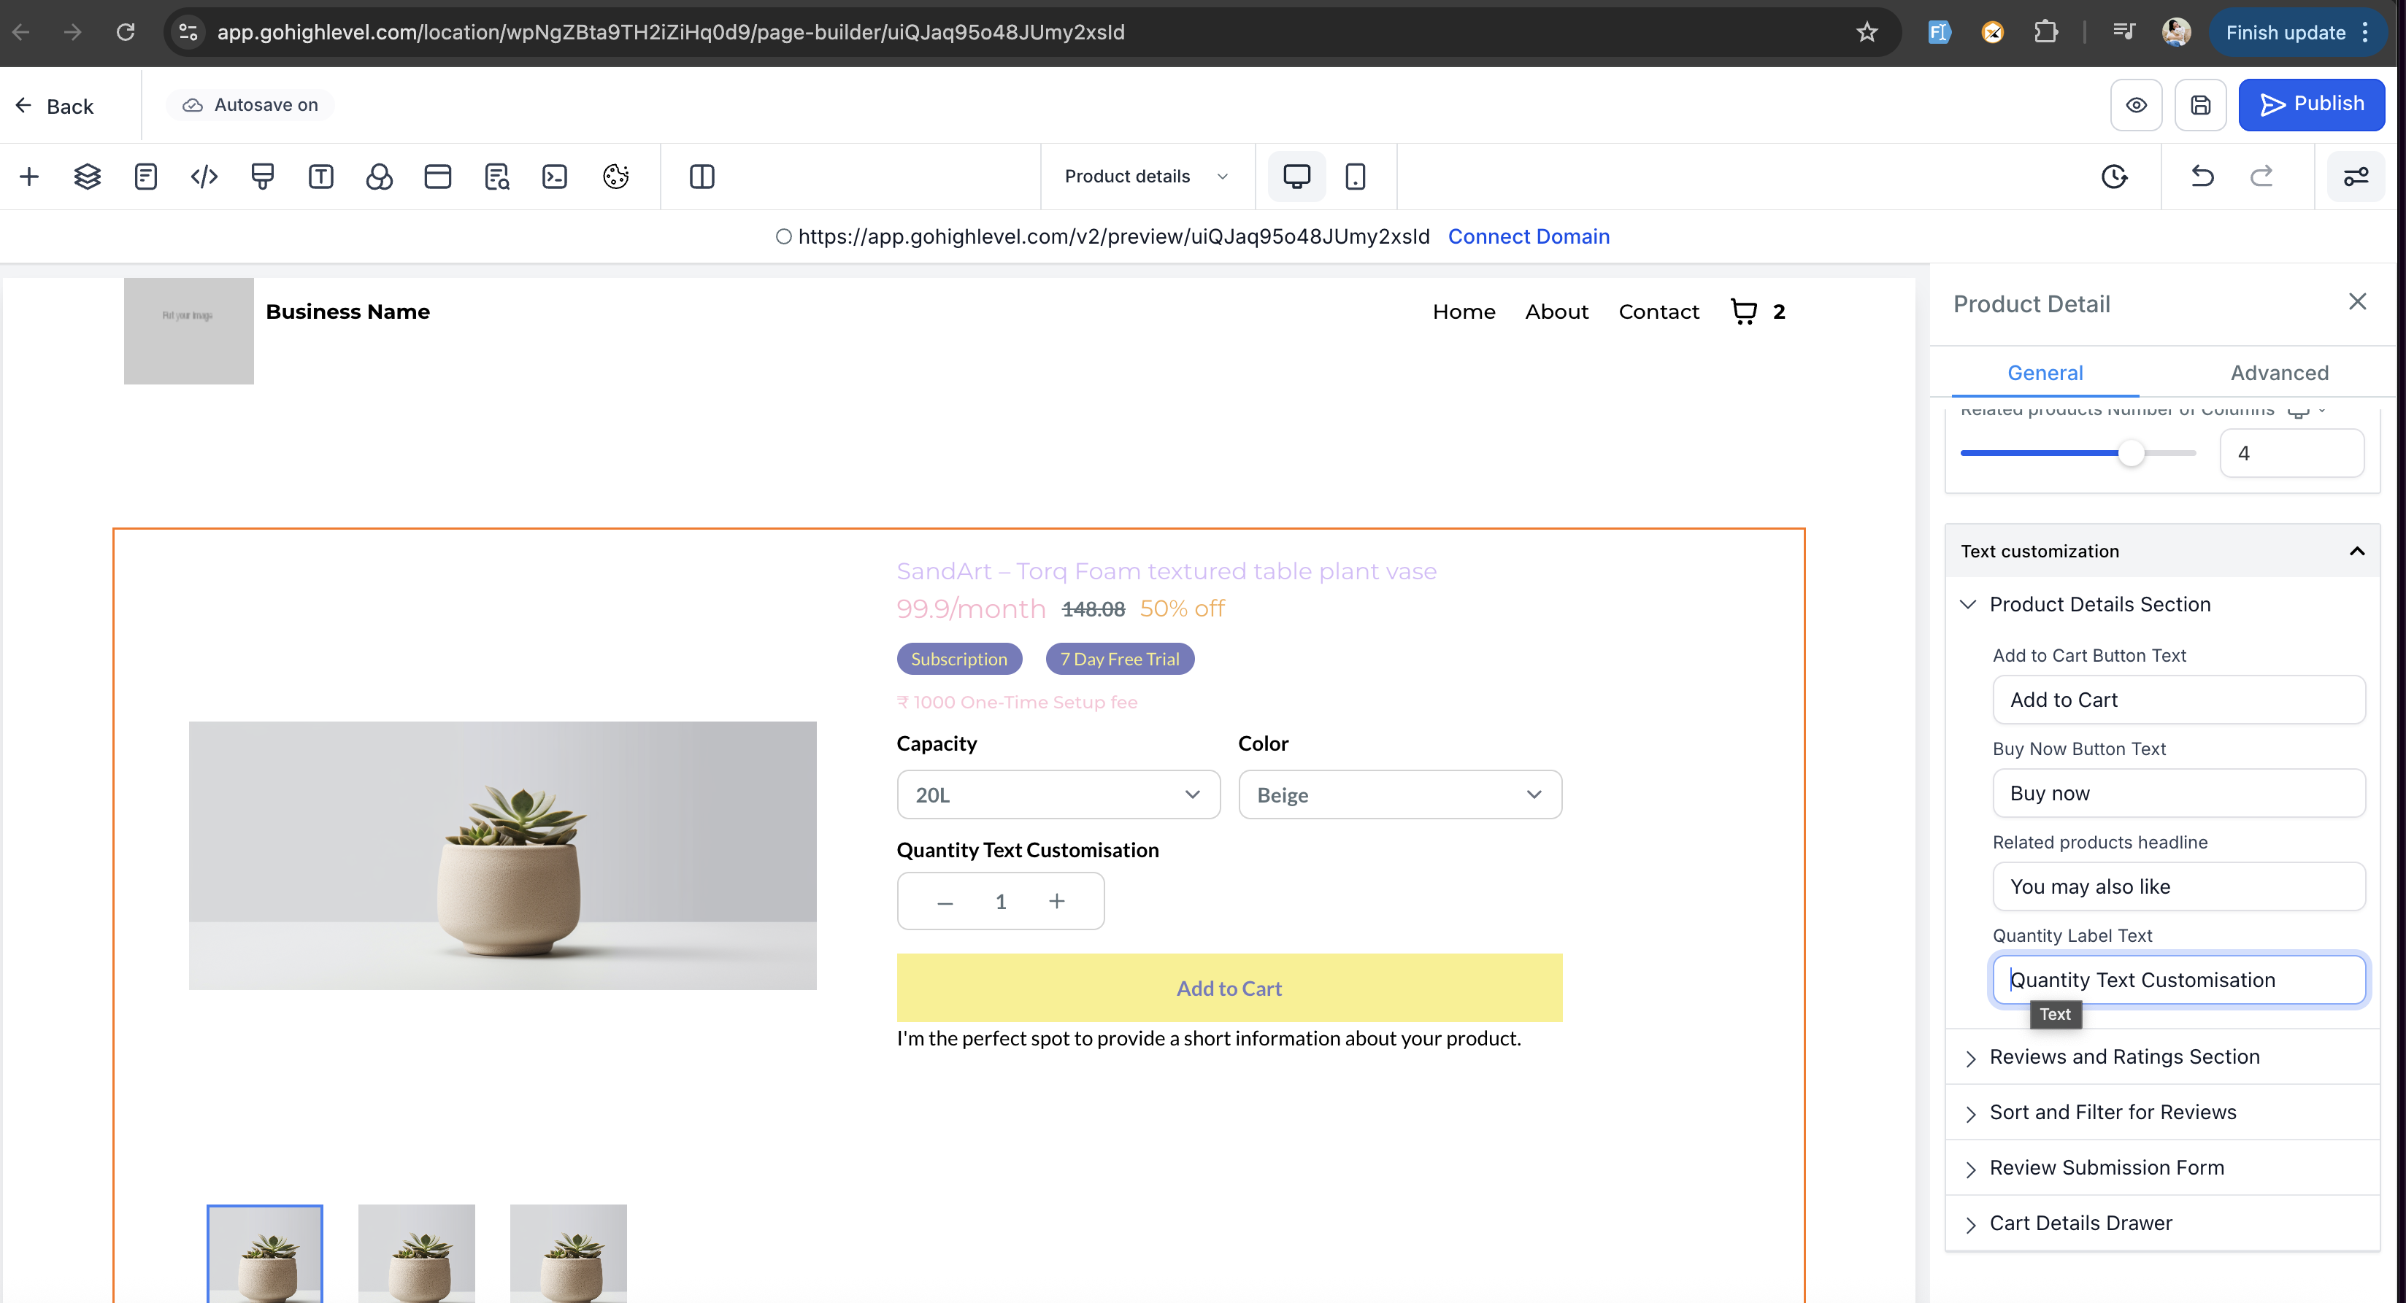This screenshot has width=2406, height=1303.
Task: Click the plus add element icon
Action: tap(29, 177)
